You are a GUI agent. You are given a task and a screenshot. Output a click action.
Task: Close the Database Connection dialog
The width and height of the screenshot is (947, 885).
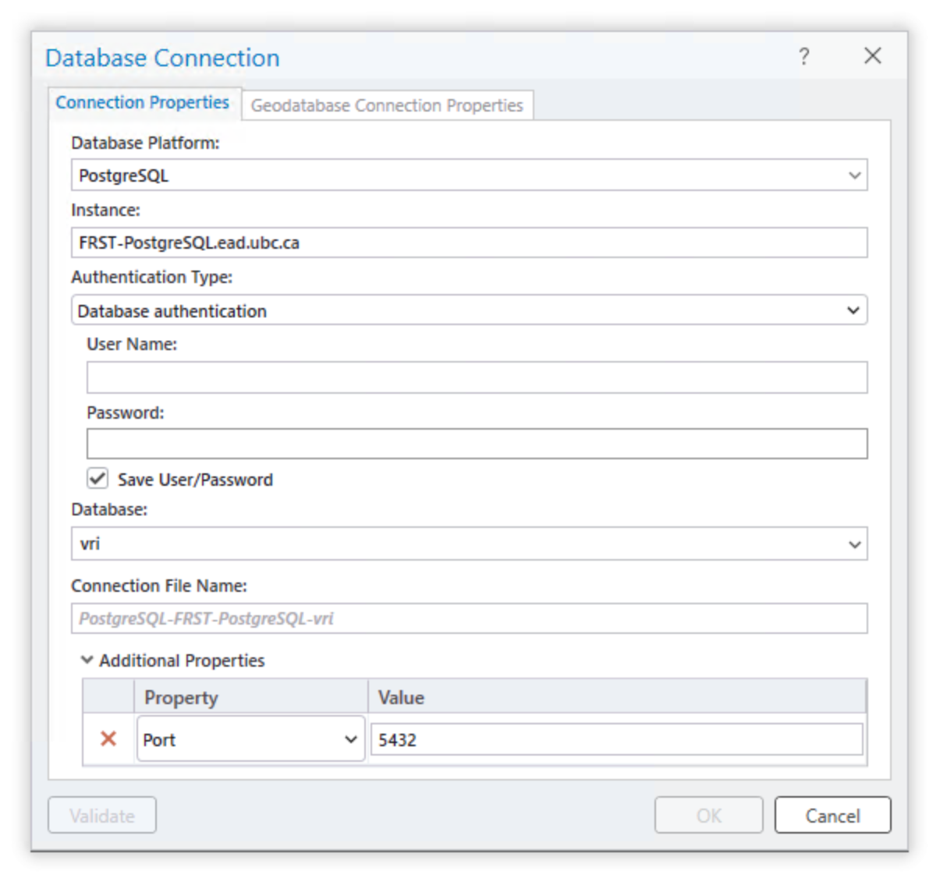tap(872, 56)
